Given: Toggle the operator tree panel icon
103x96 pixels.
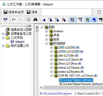Looking at the screenshot, I should tap(94, 20).
